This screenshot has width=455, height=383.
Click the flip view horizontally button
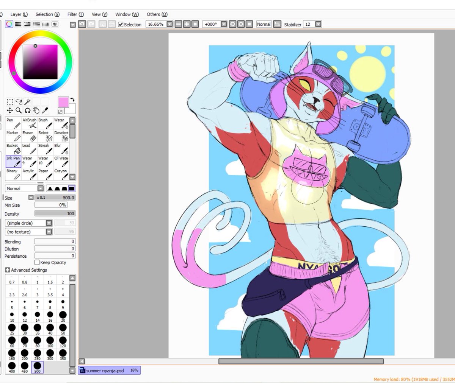click(277, 24)
